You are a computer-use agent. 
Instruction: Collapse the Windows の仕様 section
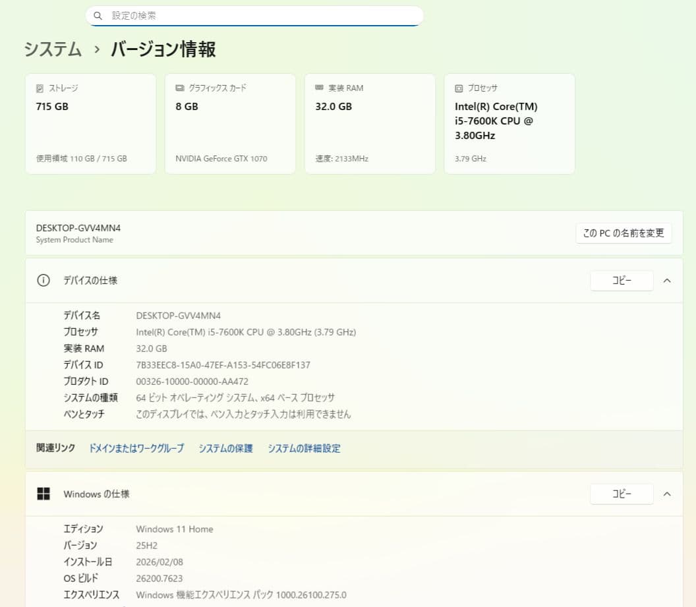tap(667, 494)
